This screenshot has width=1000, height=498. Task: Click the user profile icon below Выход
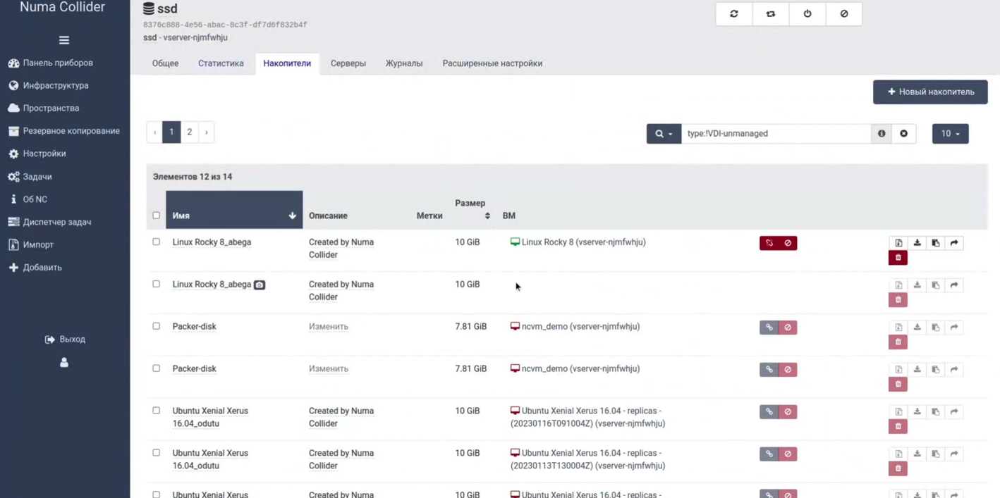point(64,363)
